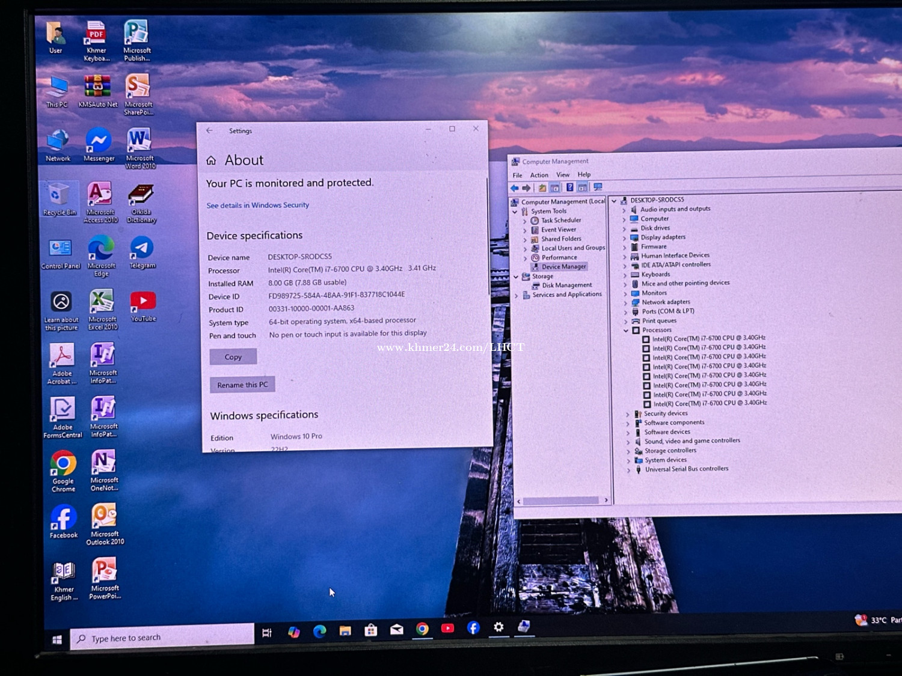Open YouTube desktop shortcut
This screenshot has width=902, height=676.
(143, 306)
